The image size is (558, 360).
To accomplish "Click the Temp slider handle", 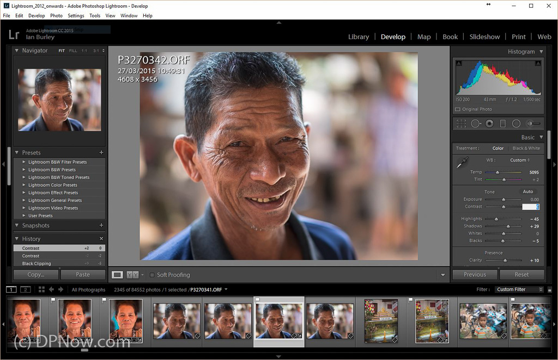I will point(498,172).
